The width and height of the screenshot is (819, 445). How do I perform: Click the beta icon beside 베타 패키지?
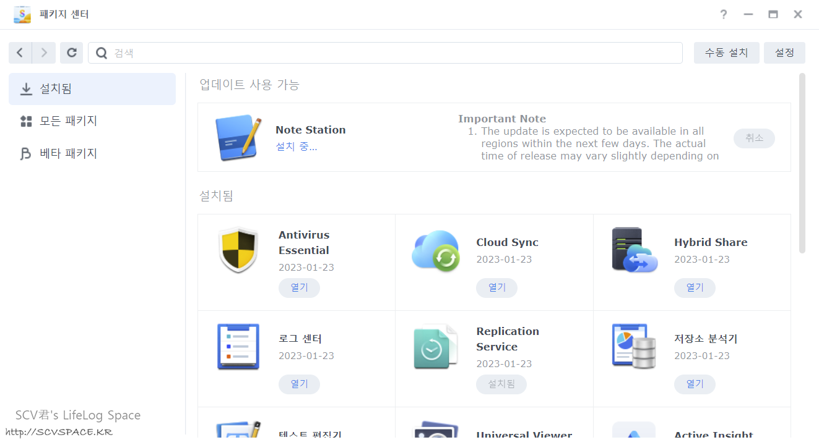pos(26,153)
